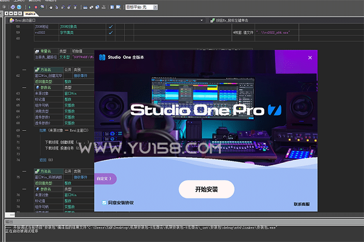Screen dimensions: 364x242
Task: Click the green run/debug play icon
Action: click(x=30, y=7)
